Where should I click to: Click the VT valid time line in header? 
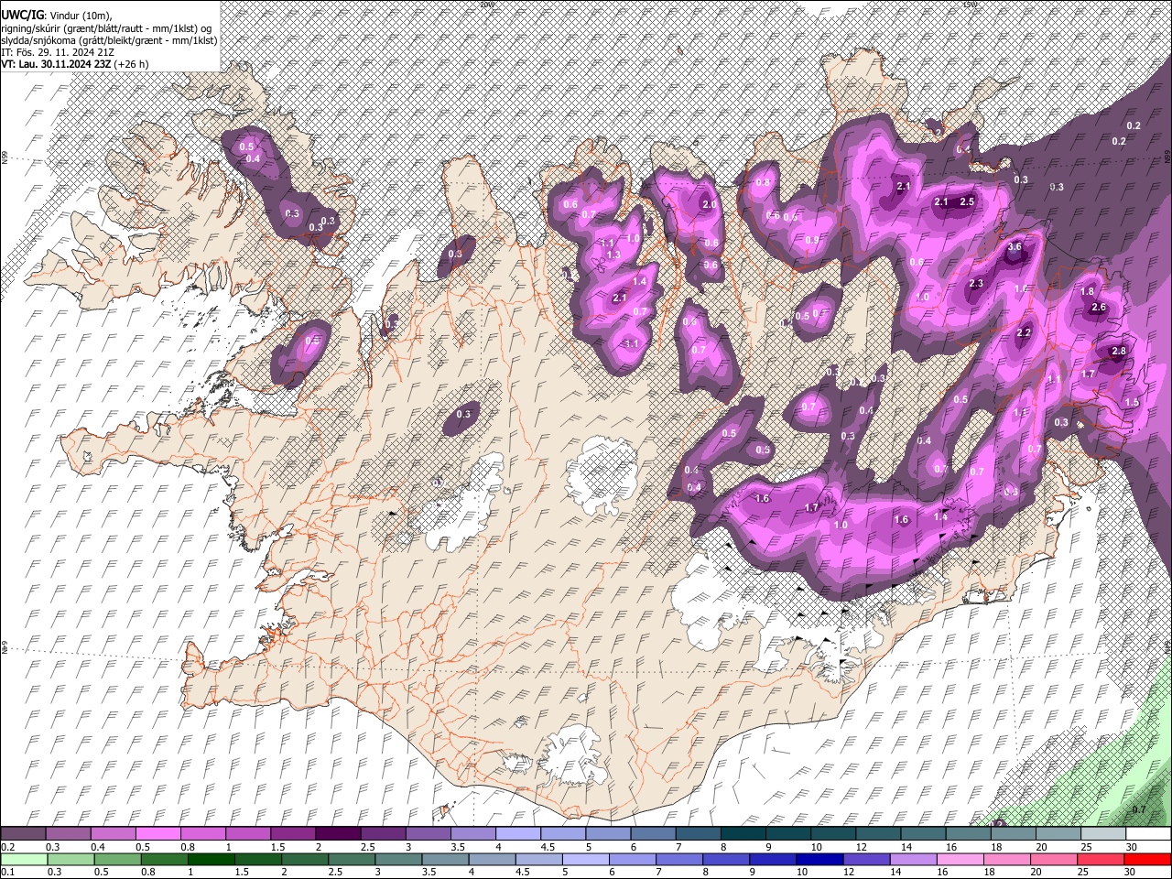click(73, 64)
